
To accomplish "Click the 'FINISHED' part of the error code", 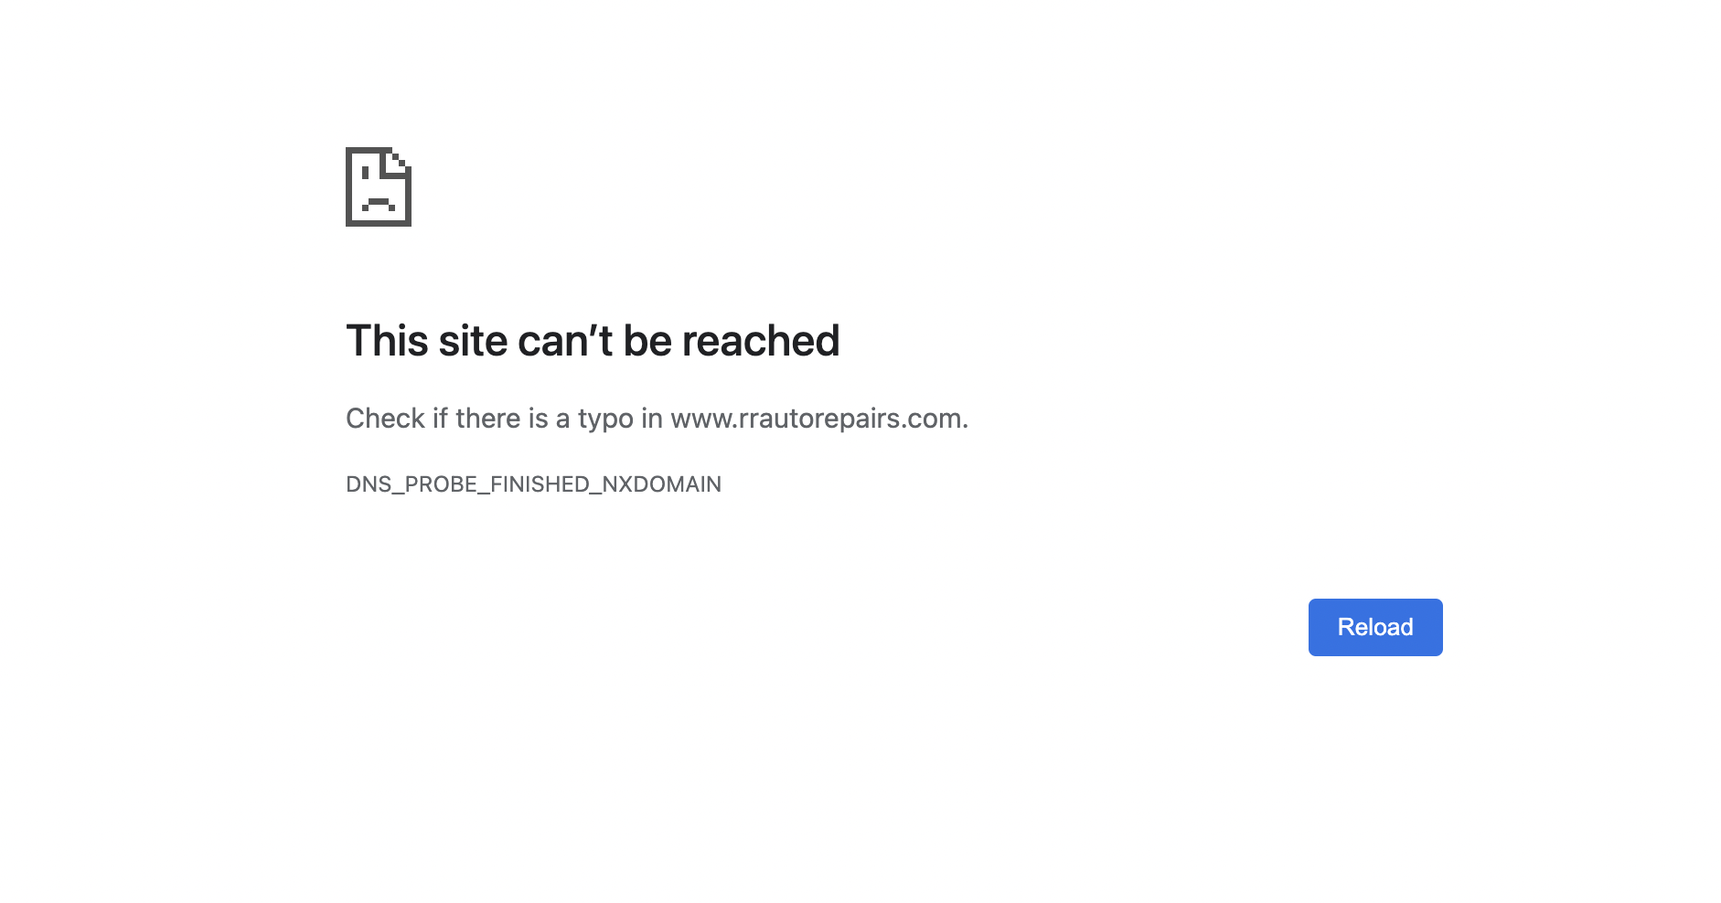I will pos(540,484).
